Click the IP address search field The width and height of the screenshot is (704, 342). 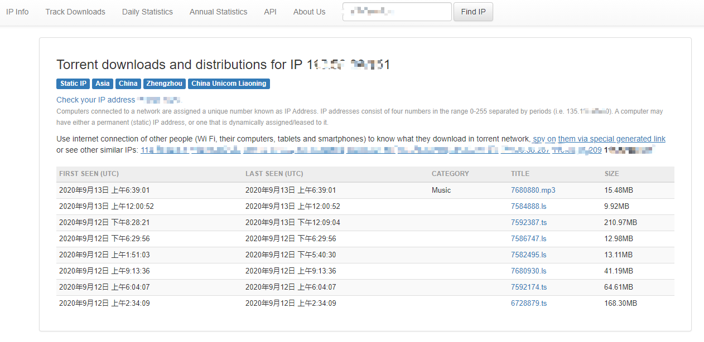[x=397, y=12]
